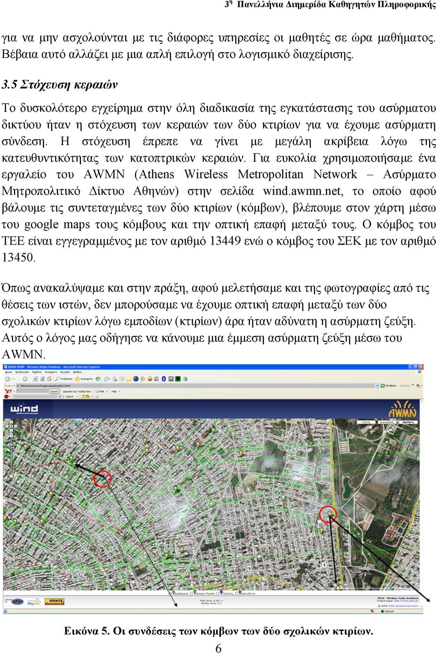Click the Print printer icon
The height and width of the screenshot is (654, 436).
pos(115,379)
